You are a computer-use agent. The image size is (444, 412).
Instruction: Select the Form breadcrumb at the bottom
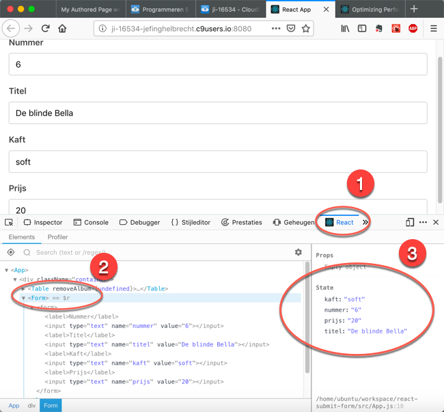(x=51, y=405)
